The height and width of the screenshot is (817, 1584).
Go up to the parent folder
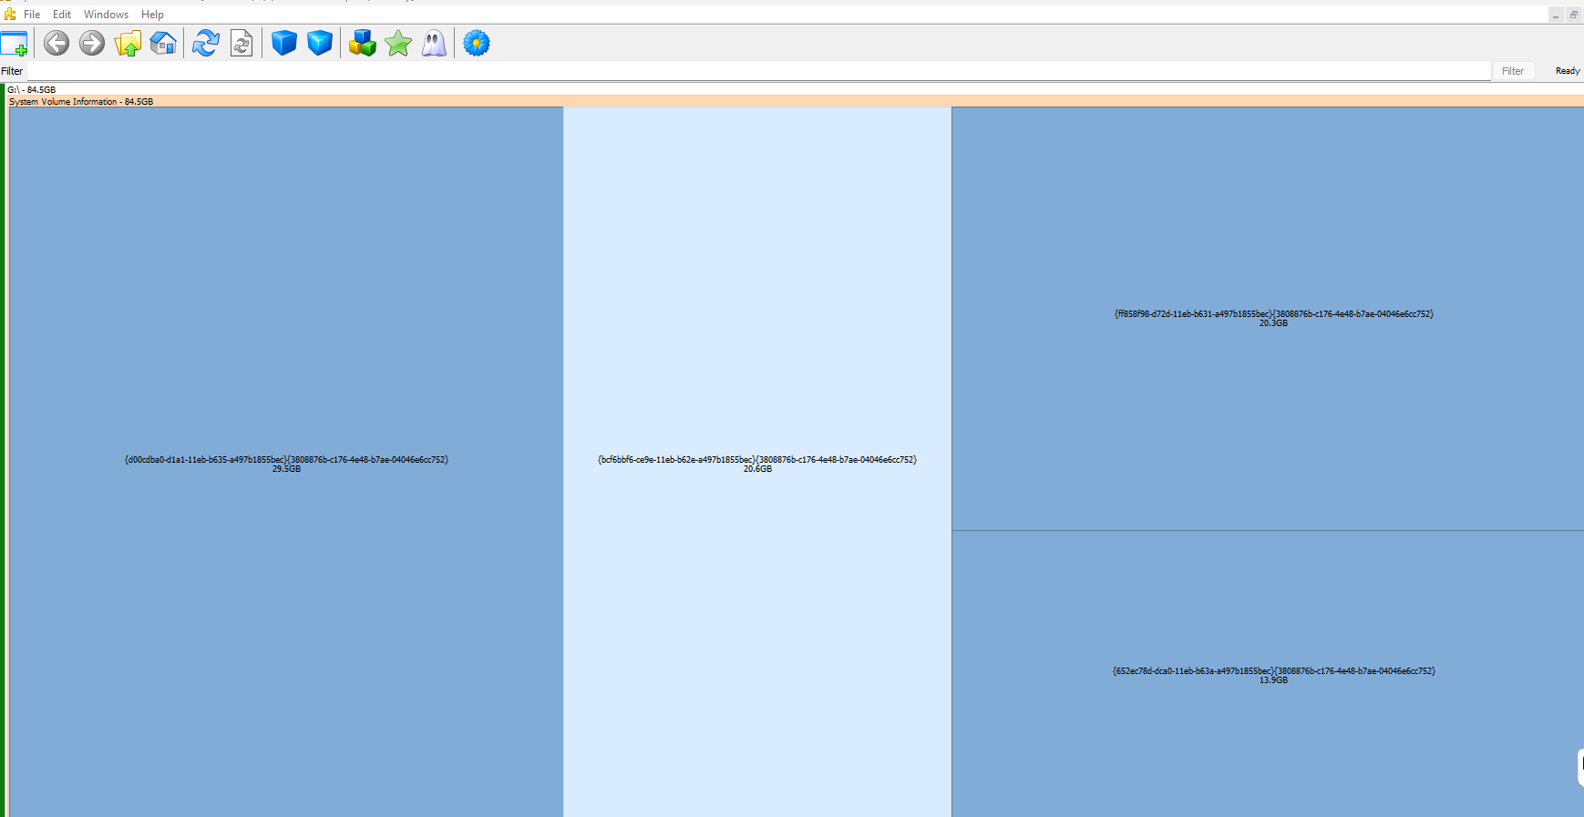(128, 43)
